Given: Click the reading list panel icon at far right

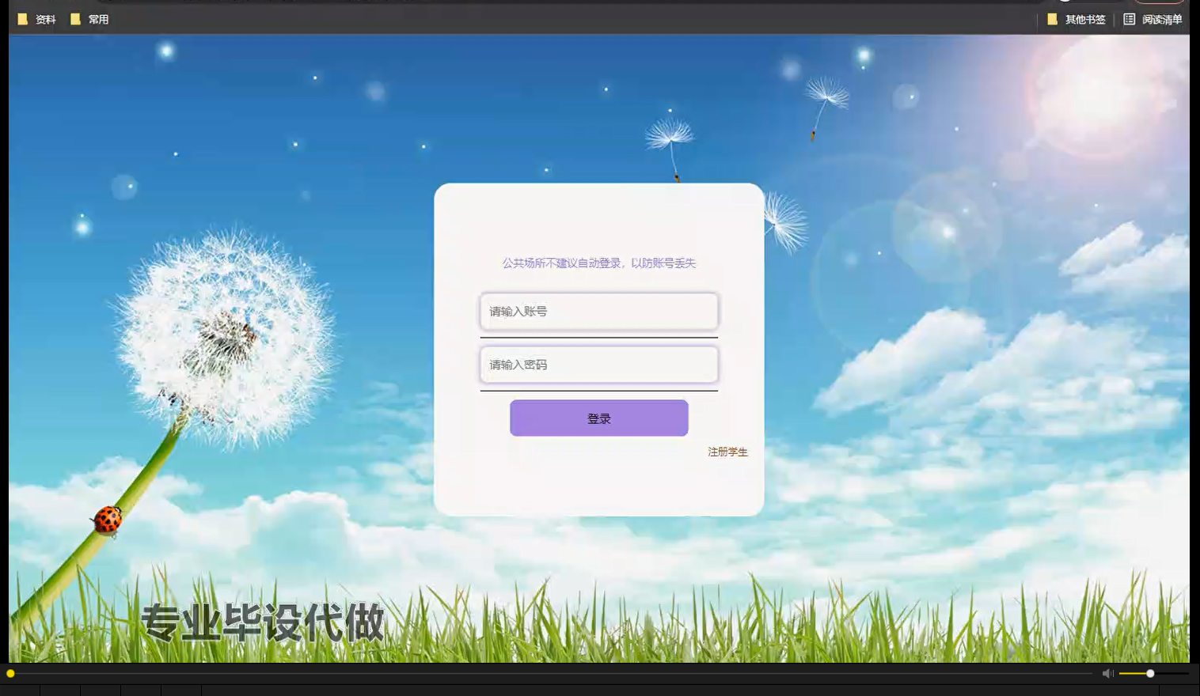Looking at the screenshot, I should click(1129, 19).
